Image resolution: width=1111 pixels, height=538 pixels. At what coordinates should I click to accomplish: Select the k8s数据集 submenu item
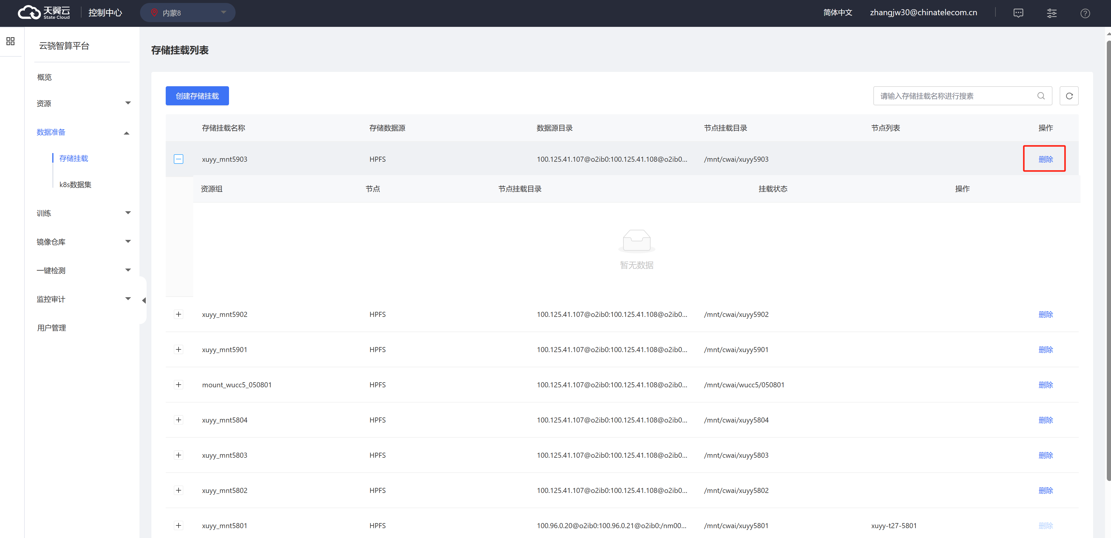tap(76, 184)
